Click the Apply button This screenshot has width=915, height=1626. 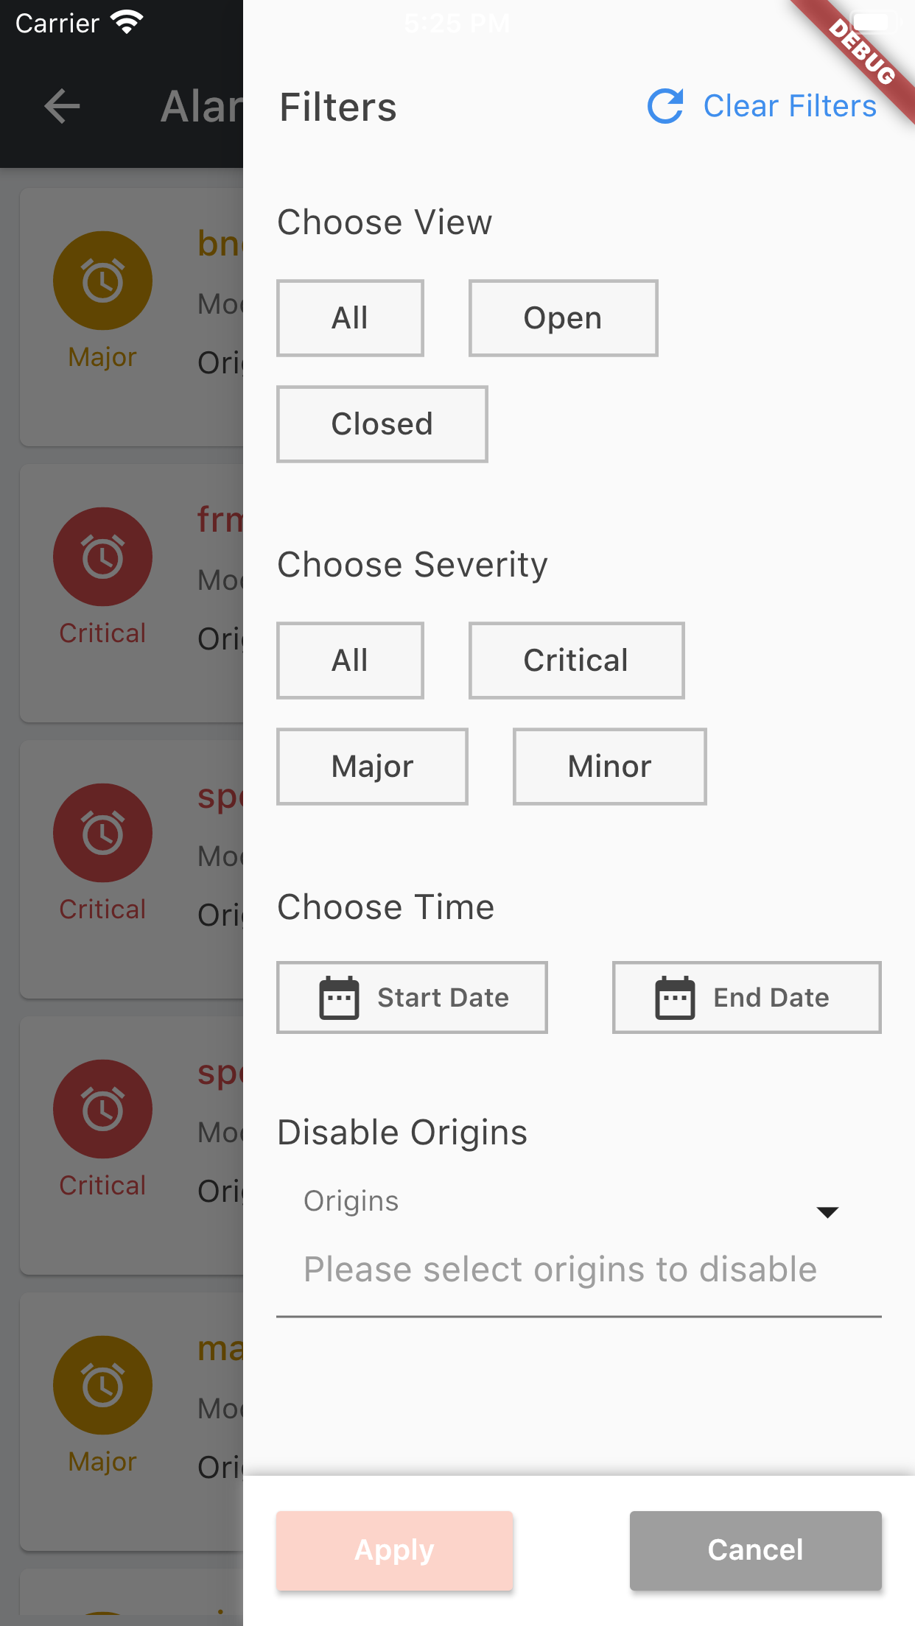395,1550
